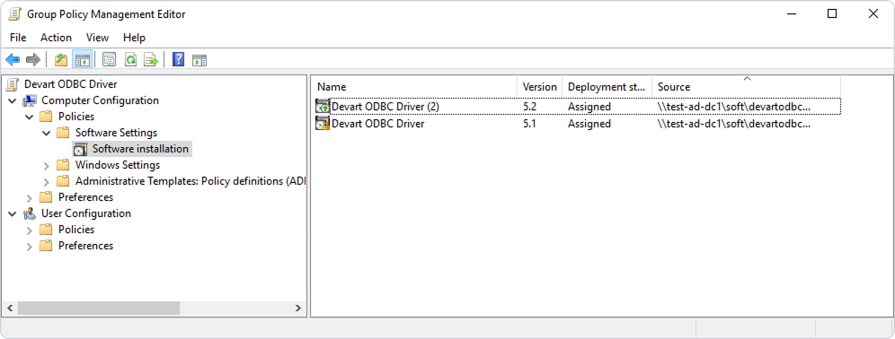Viewport: 895px width, 339px height.
Task: Expand the Administrative Templates node
Action: click(47, 181)
